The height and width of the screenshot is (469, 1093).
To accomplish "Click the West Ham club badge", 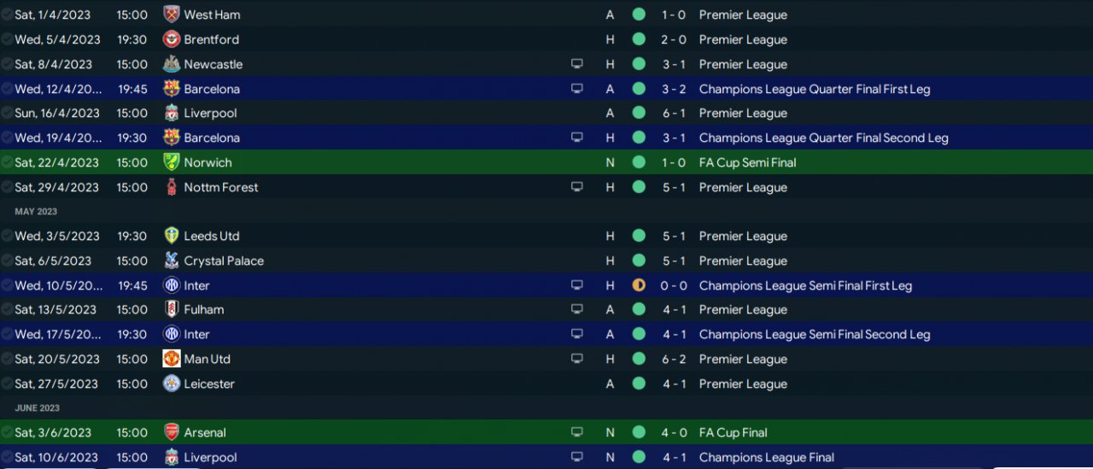I will point(172,15).
